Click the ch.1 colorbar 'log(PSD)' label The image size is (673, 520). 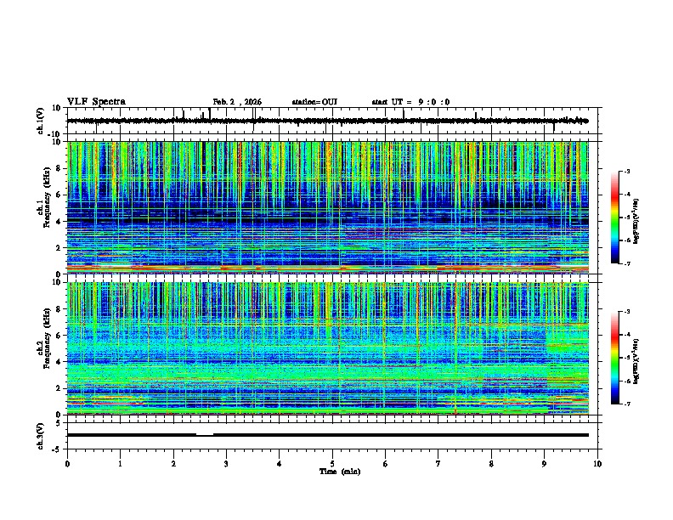click(x=636, y=222)
